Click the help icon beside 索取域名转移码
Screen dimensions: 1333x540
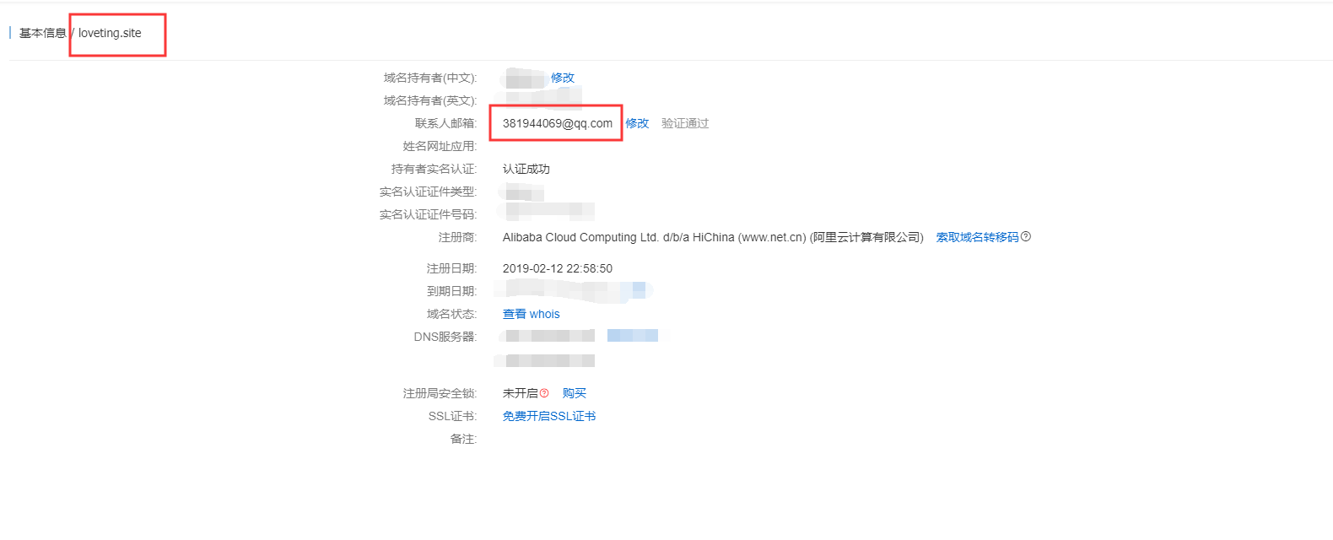pyautogui.click(x=1026, y=237)
